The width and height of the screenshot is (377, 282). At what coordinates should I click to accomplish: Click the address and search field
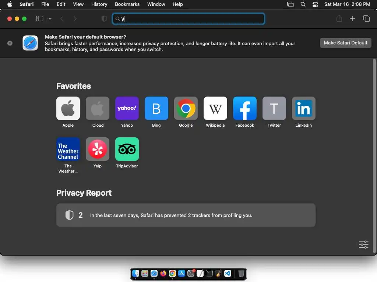coord(188,19)
